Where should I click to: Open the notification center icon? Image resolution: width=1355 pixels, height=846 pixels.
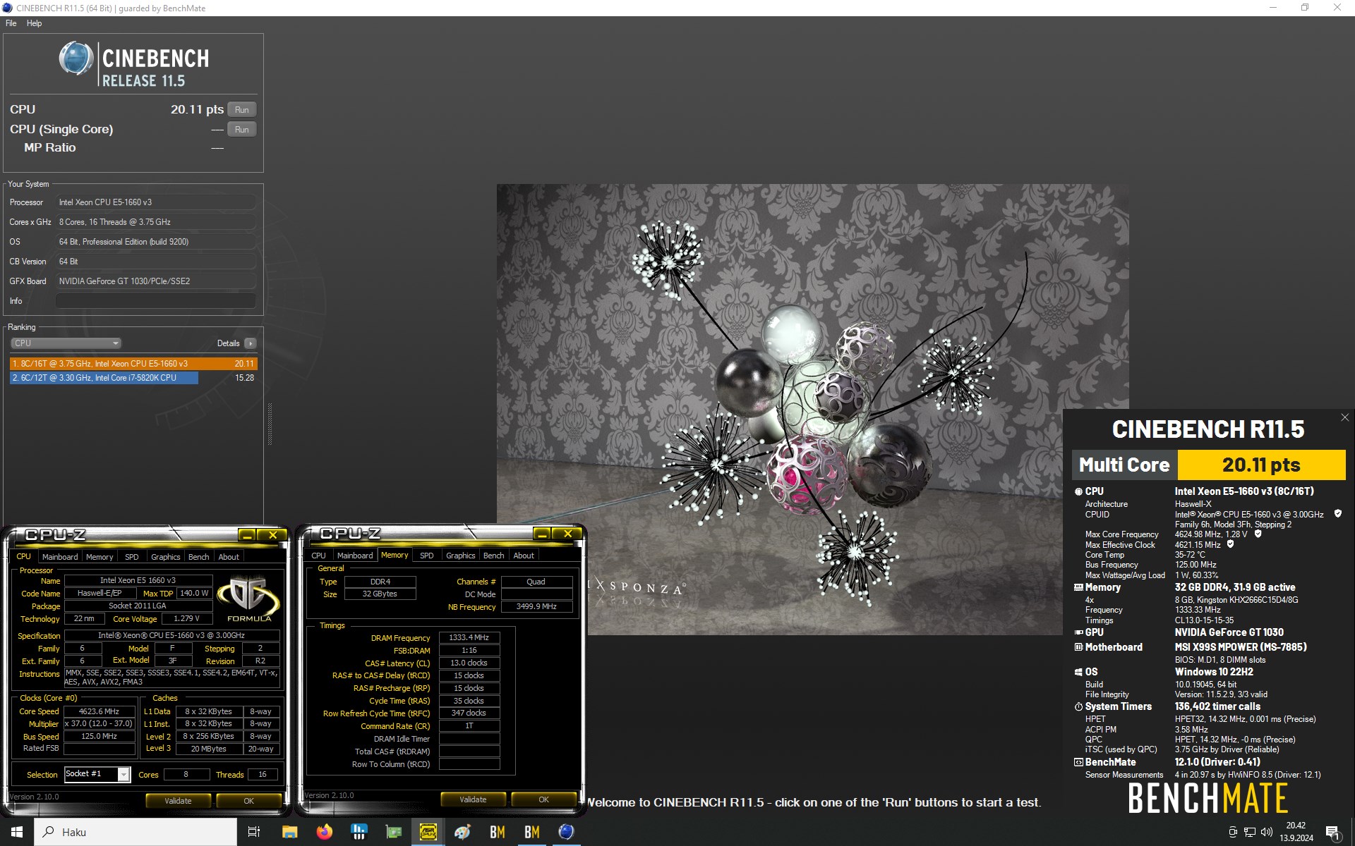click(1333, 833)
